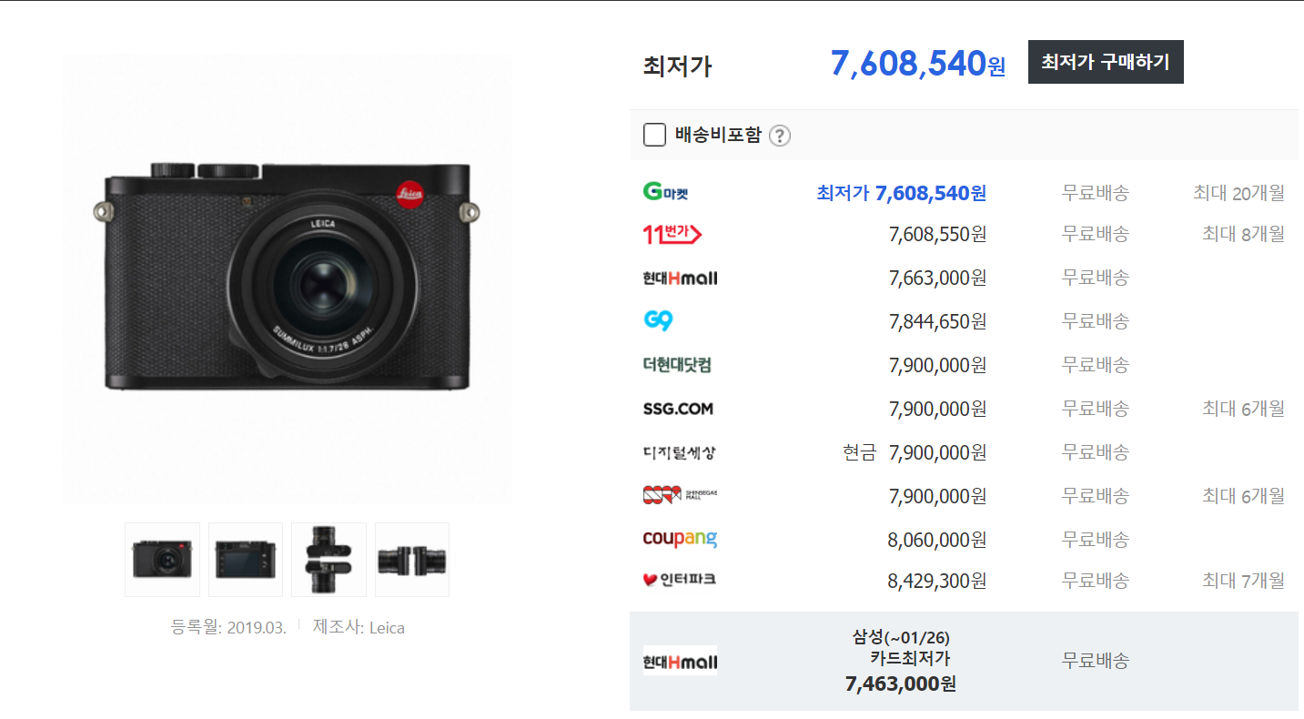Click the main Leica camera image
The height and width of the screenshot is (719, 1304).
click(287, 279)
